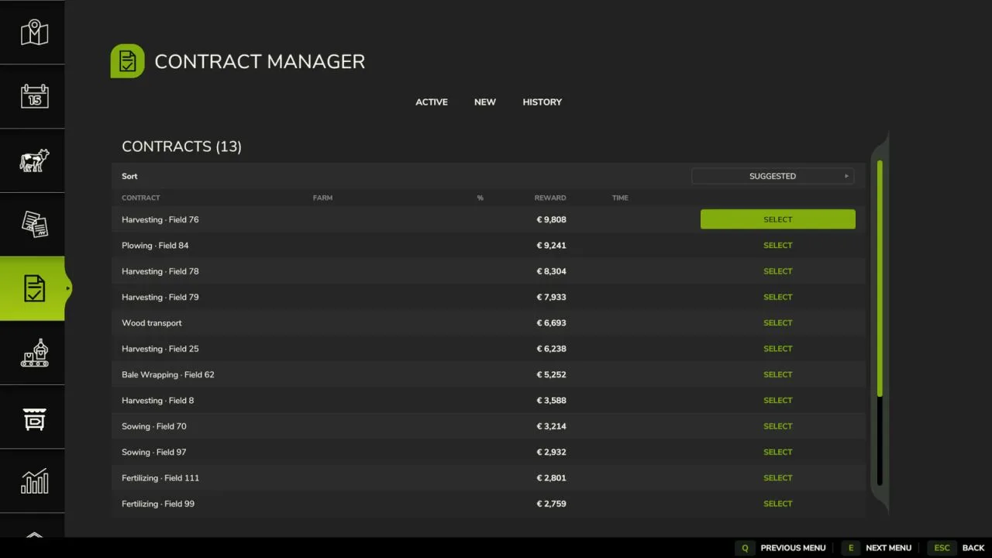Select the contracts clipboard sidebar icon
The height and width of the screenshot is (558, 992).
(33, 288)
